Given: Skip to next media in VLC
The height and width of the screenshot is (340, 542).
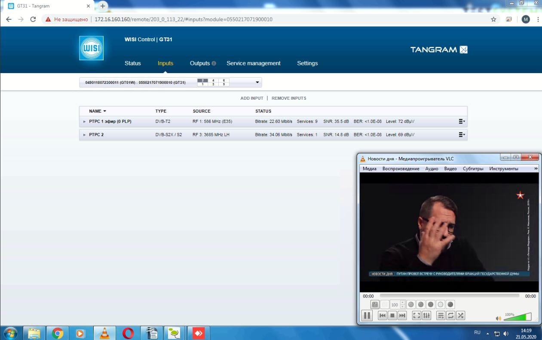Looking at the screenshot, I should (402, 315).
